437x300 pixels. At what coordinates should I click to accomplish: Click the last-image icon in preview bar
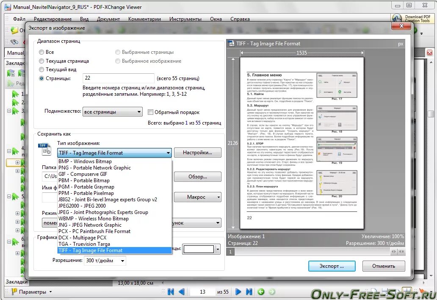(x=401, y=252)
